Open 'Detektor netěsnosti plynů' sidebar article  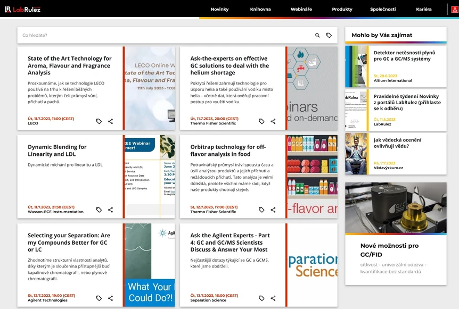(x=404, y=55)
